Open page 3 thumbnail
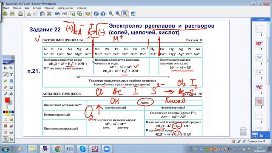 (259, 29)
